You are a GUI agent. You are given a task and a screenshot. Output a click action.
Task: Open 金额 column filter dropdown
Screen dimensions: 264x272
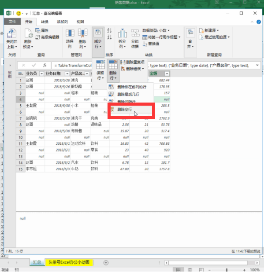pyautogui.click(x=167, y=74)
